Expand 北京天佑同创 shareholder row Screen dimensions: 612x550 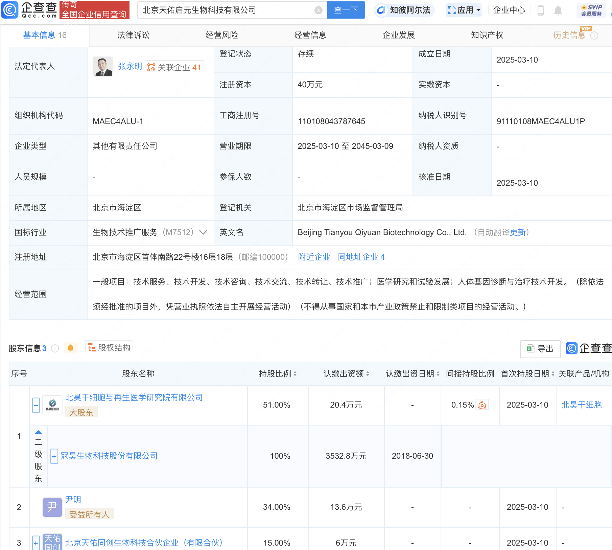point(36,543)
